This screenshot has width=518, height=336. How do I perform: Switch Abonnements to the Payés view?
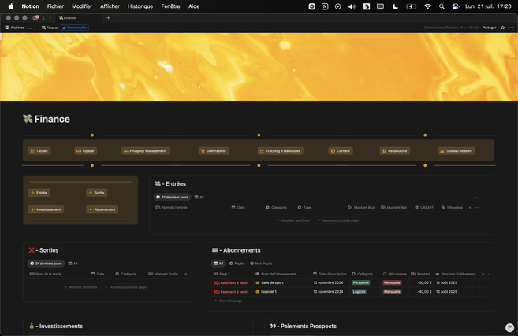[x=237, y=264]
